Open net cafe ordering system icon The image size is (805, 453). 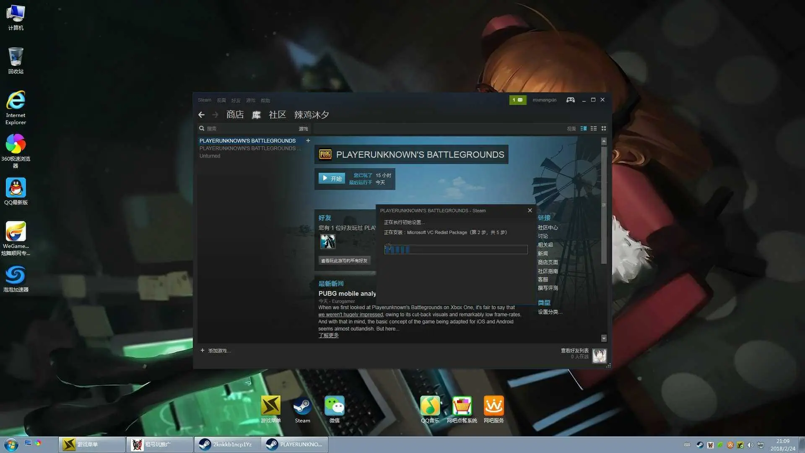pos(462,409)
